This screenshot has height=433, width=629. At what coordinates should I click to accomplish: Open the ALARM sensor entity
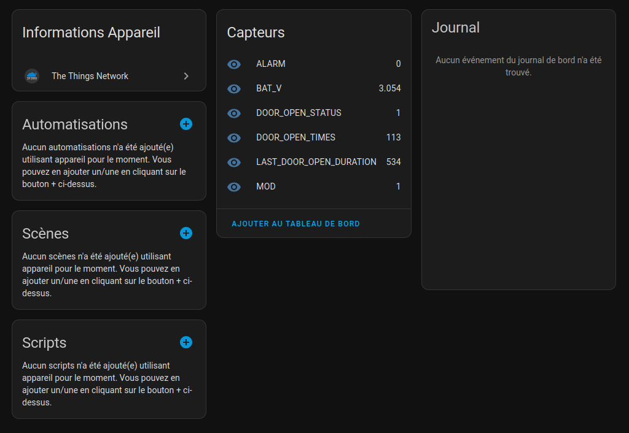(314, 64)
